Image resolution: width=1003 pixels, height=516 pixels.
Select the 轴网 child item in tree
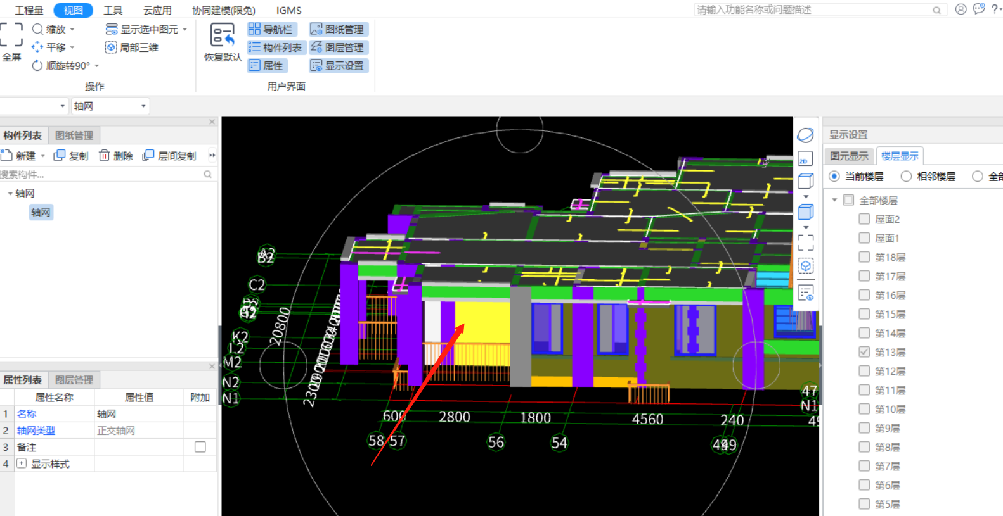[x=41, y=212]
